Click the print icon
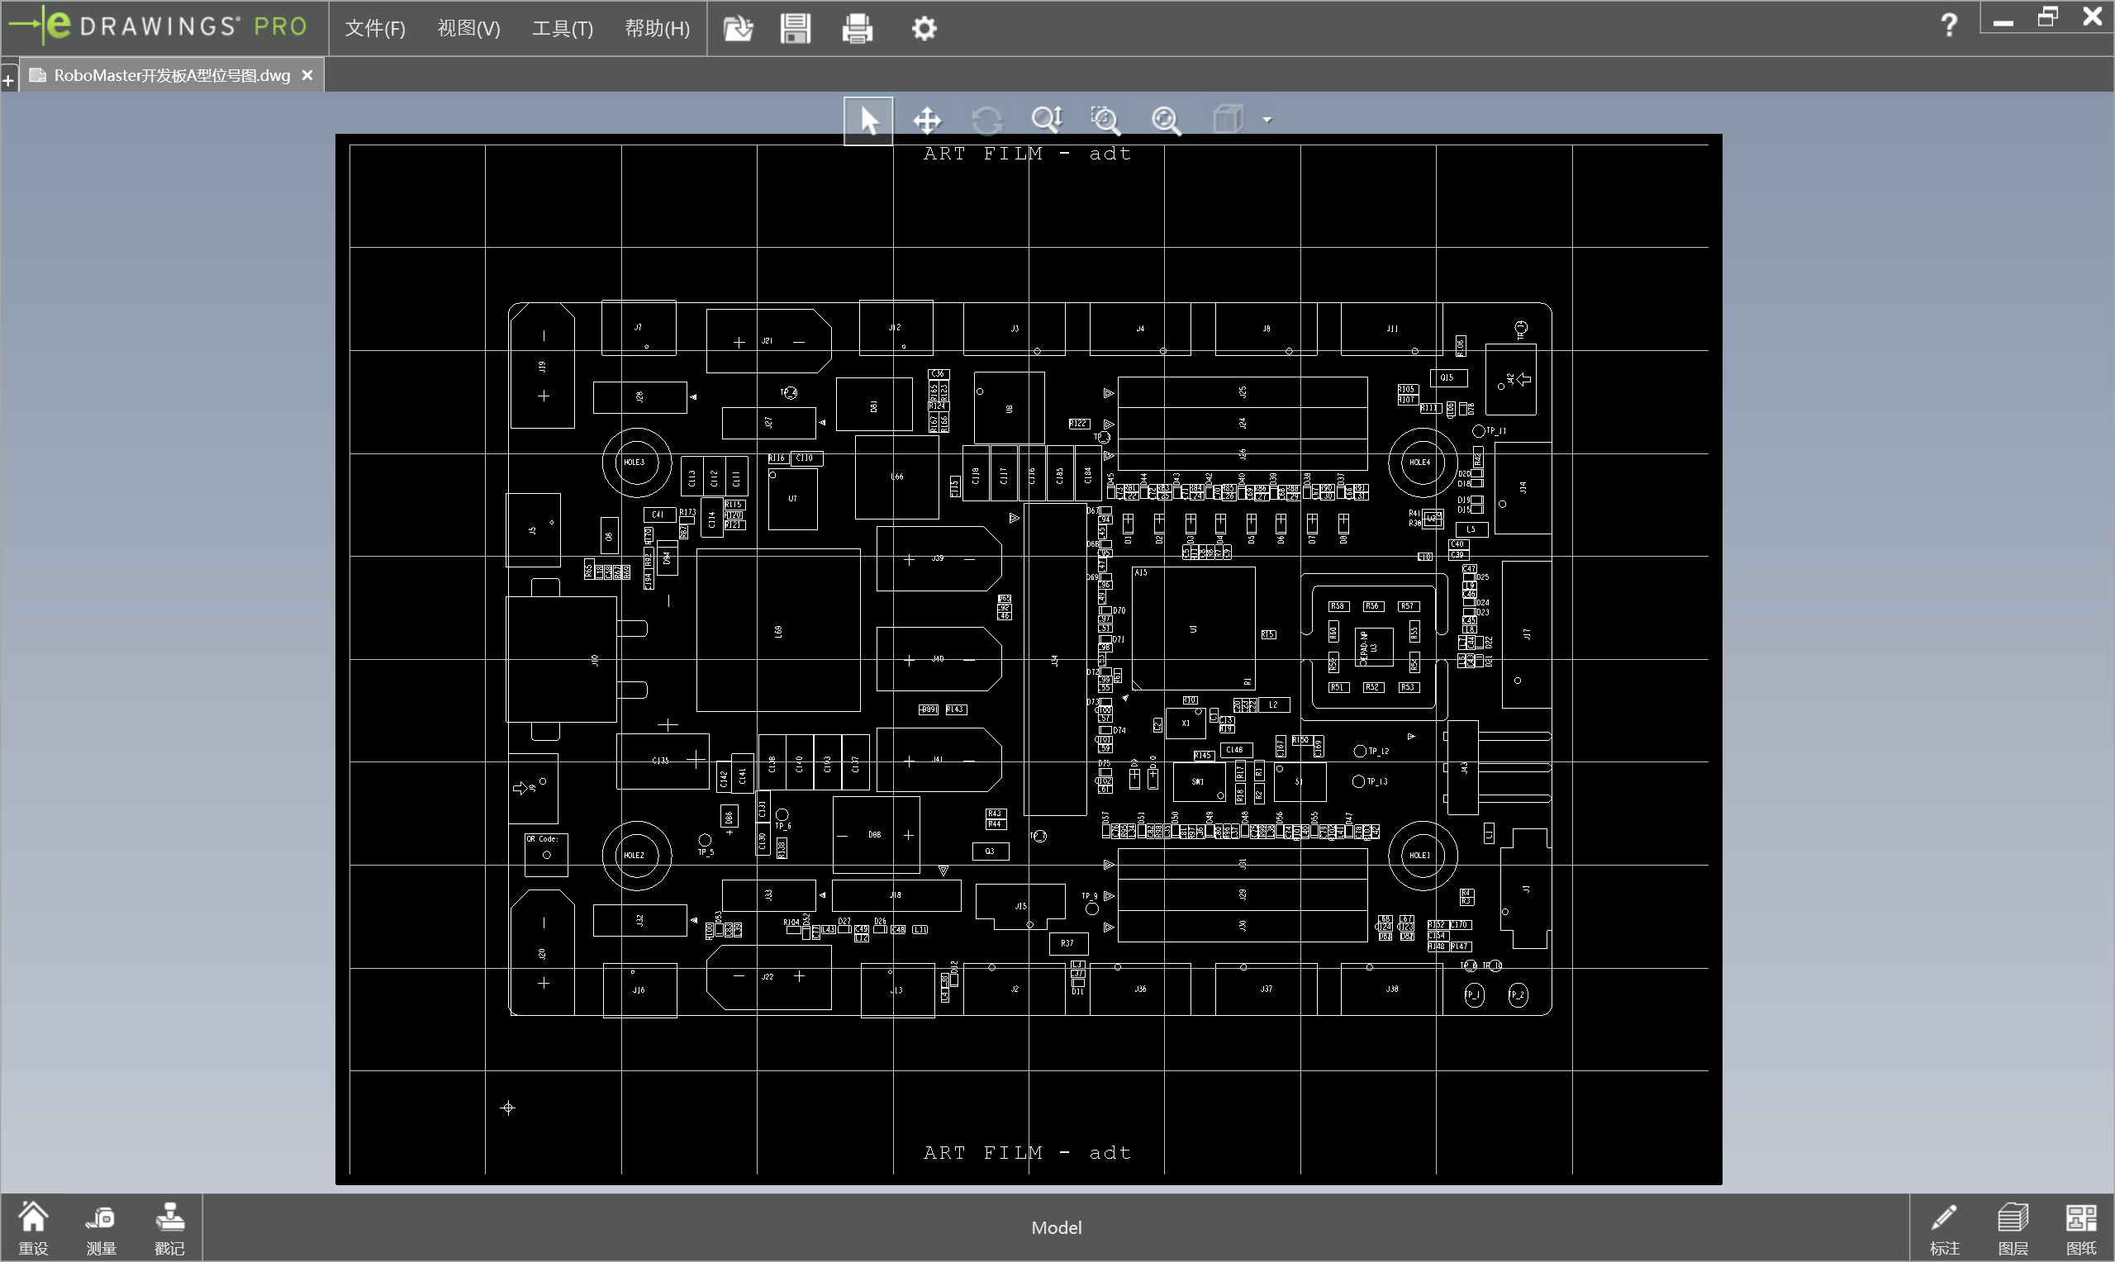This screenshot has height=1262, width=2115. tap(858, 28)
